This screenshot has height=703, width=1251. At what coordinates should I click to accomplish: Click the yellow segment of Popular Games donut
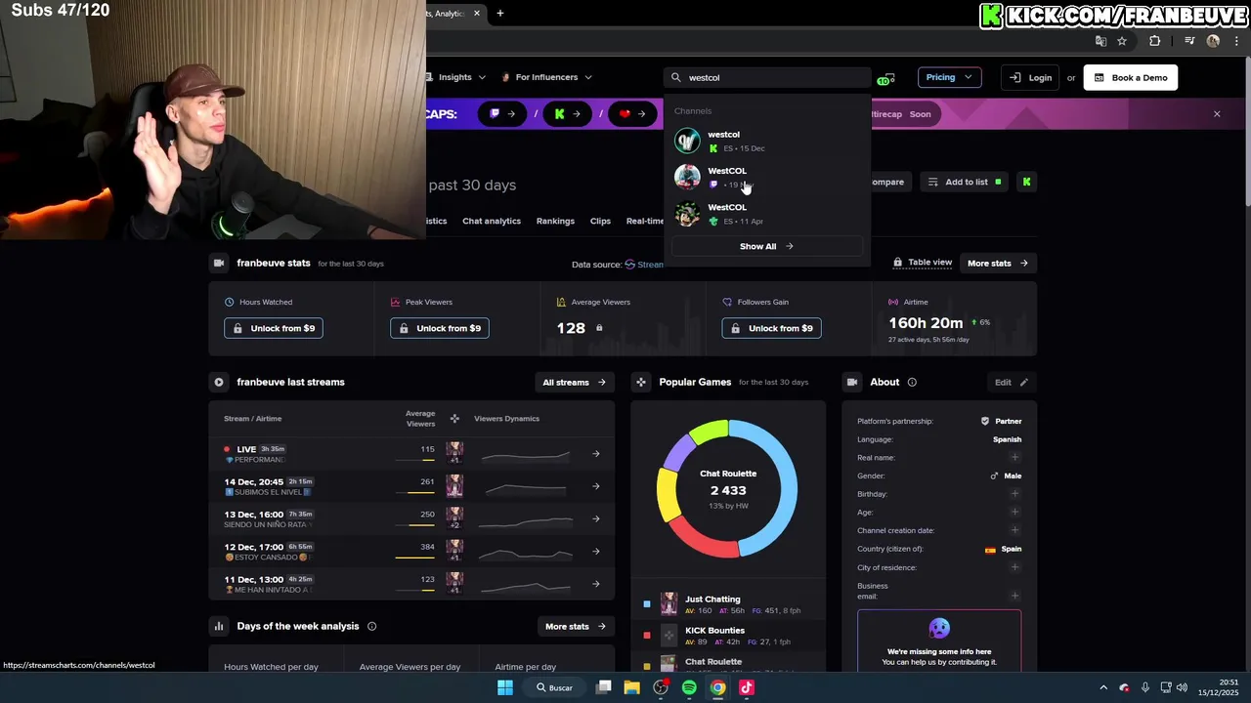pos(668,496)
